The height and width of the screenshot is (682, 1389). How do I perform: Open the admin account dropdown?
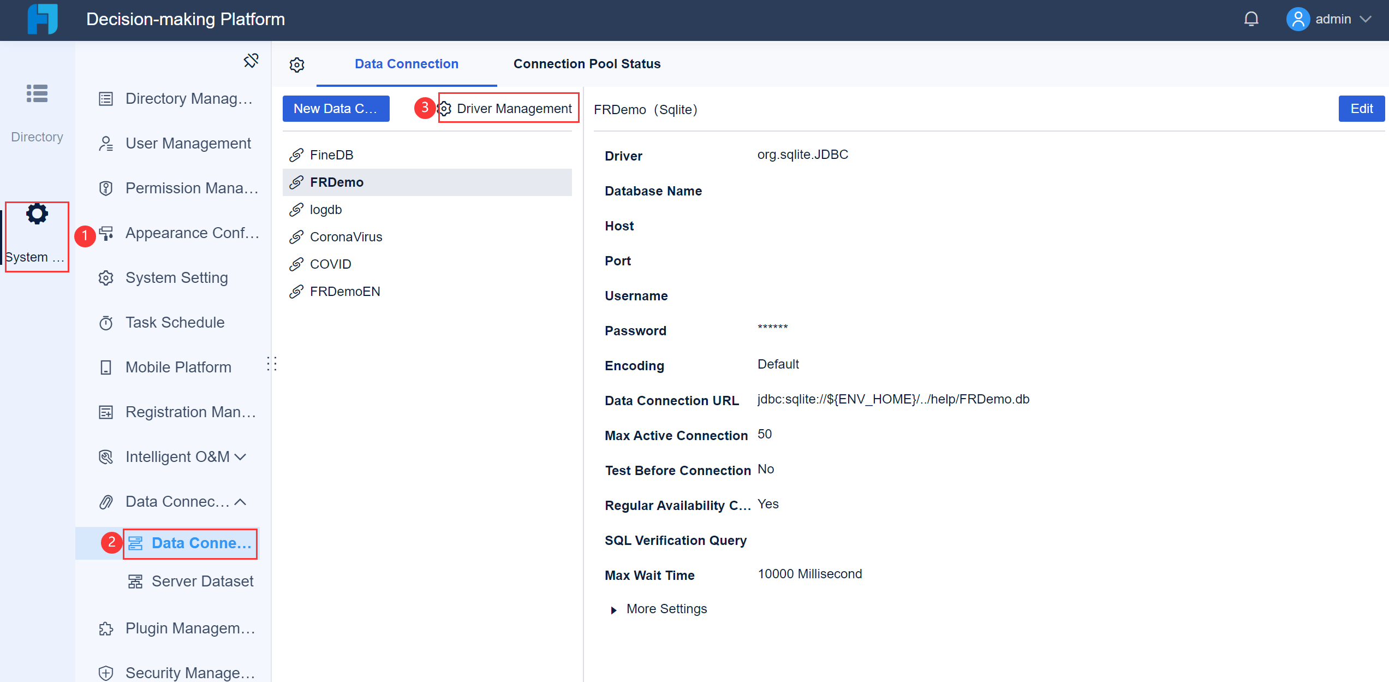(x=1367, y=19)
